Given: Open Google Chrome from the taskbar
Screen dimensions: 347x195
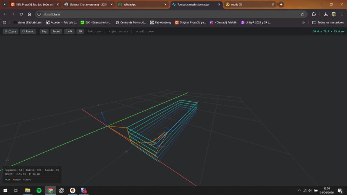Looking at the screenshot, I should pos(50,190).
